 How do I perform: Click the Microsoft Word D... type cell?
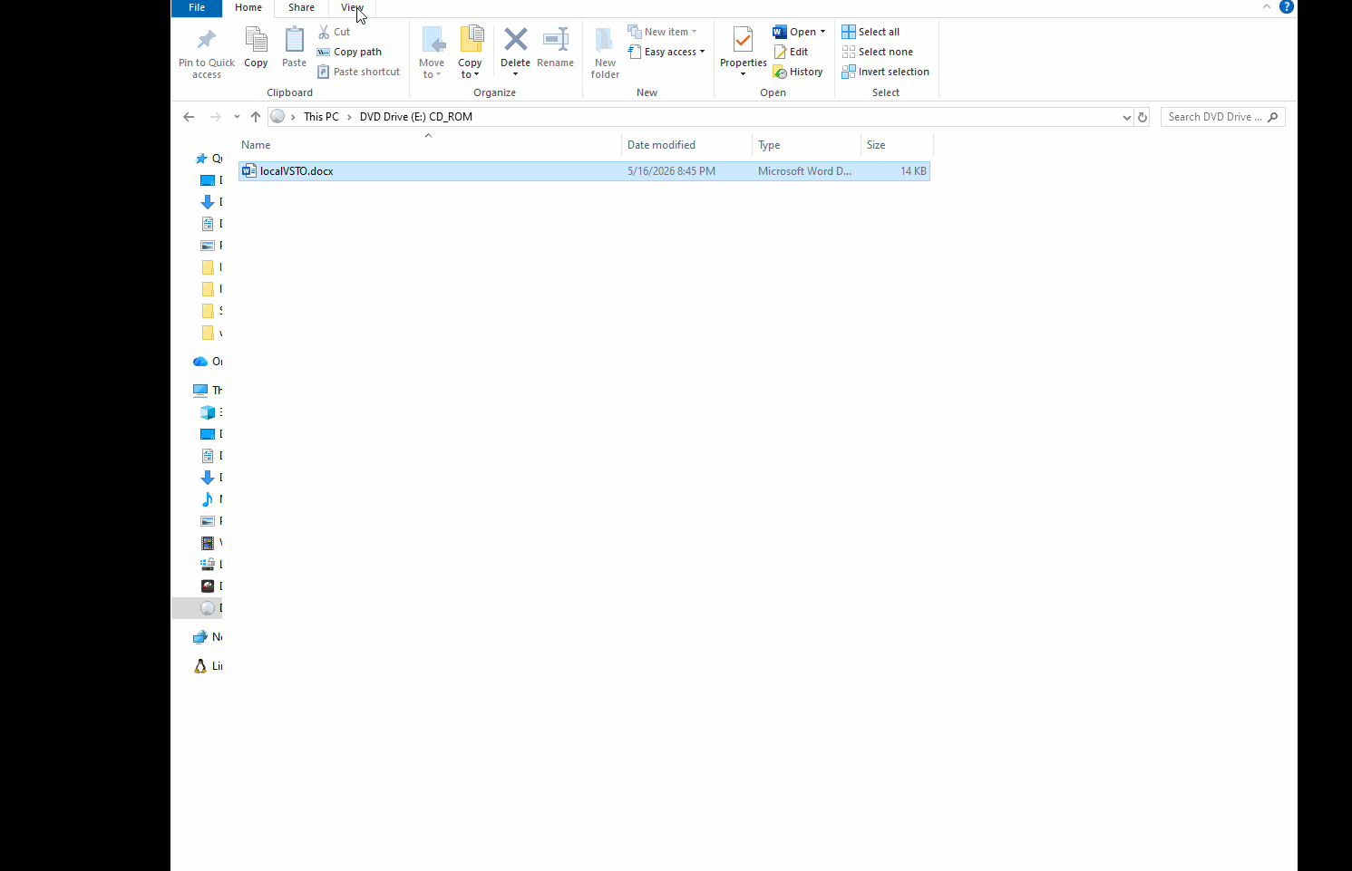point(804,171)
